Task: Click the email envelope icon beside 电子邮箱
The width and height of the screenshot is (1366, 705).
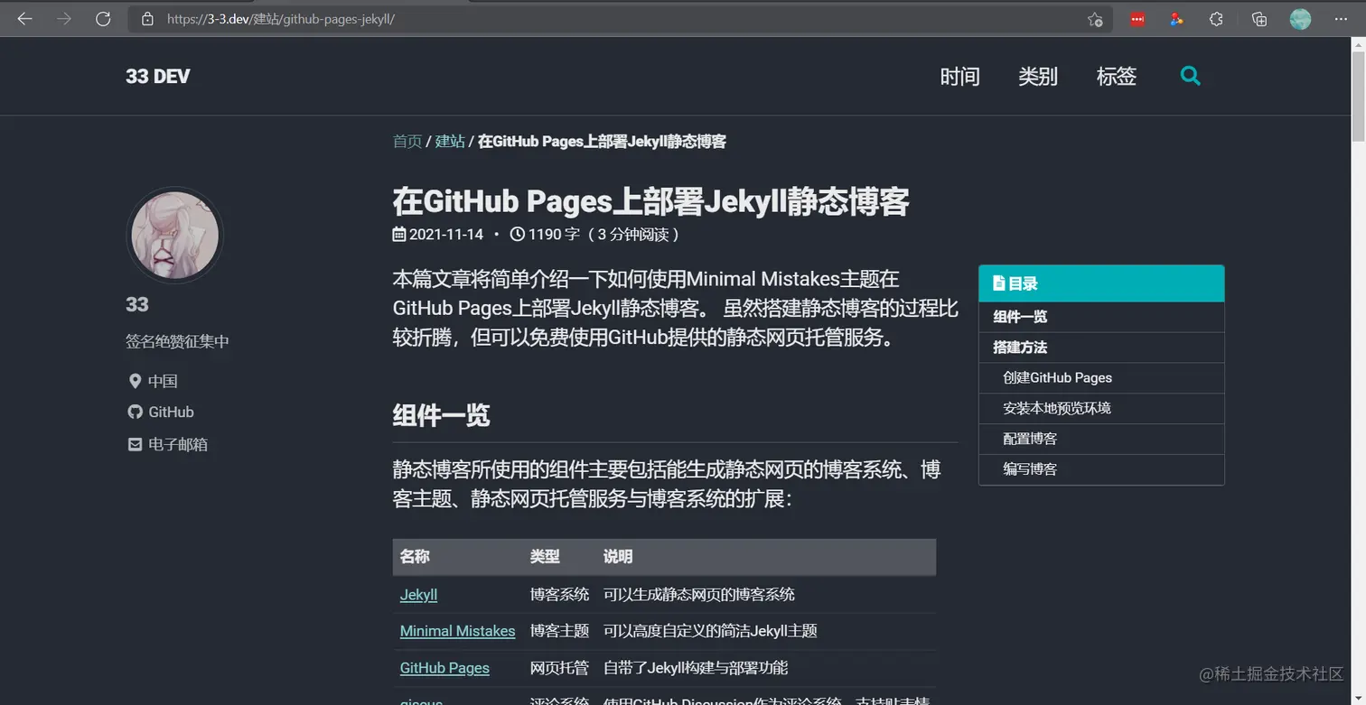Action: tap(135, 443)
